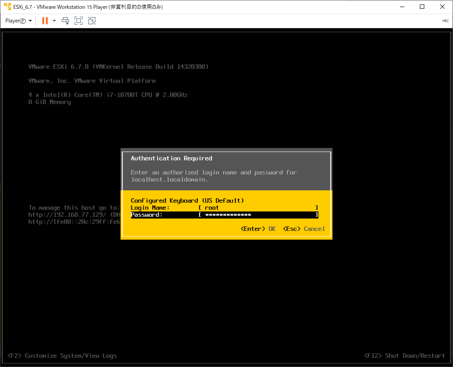Click the VMware Workstation title bar logo
The width and height of the screenshot is (453, 367).
point(7,7)
